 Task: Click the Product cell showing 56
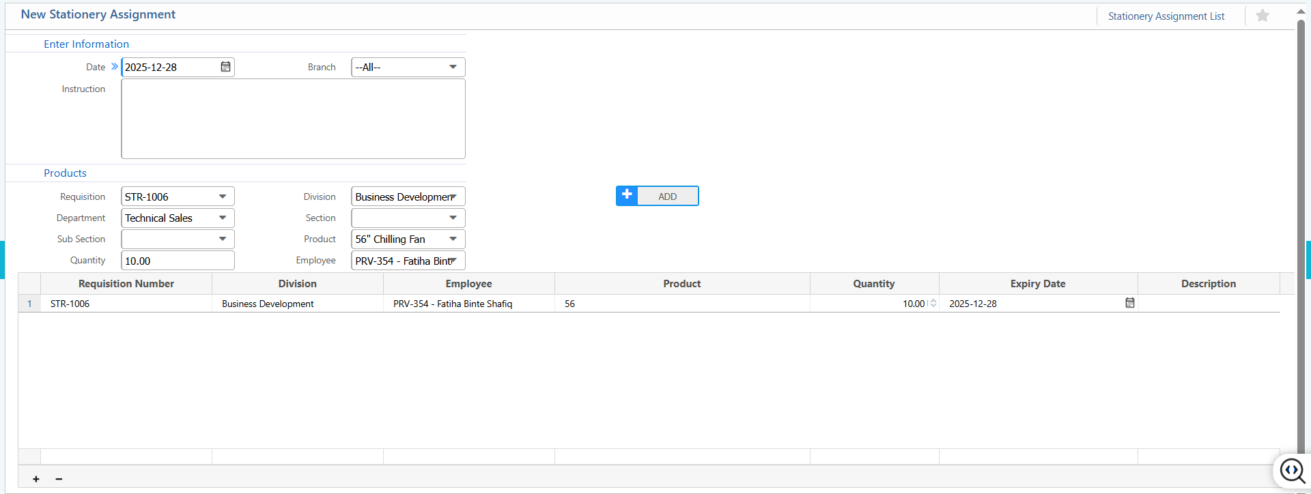pos(682,304)
